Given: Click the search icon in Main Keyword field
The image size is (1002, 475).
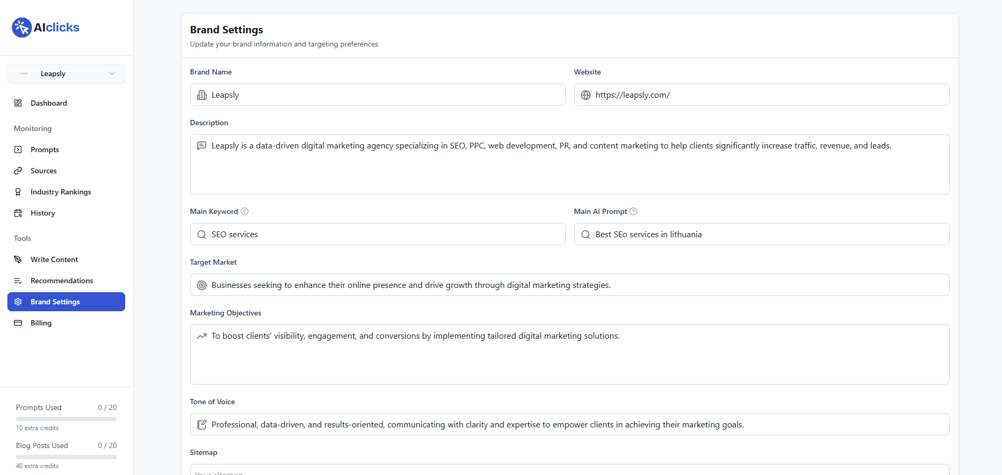Looking at the screenshot, I should point(202,235).
